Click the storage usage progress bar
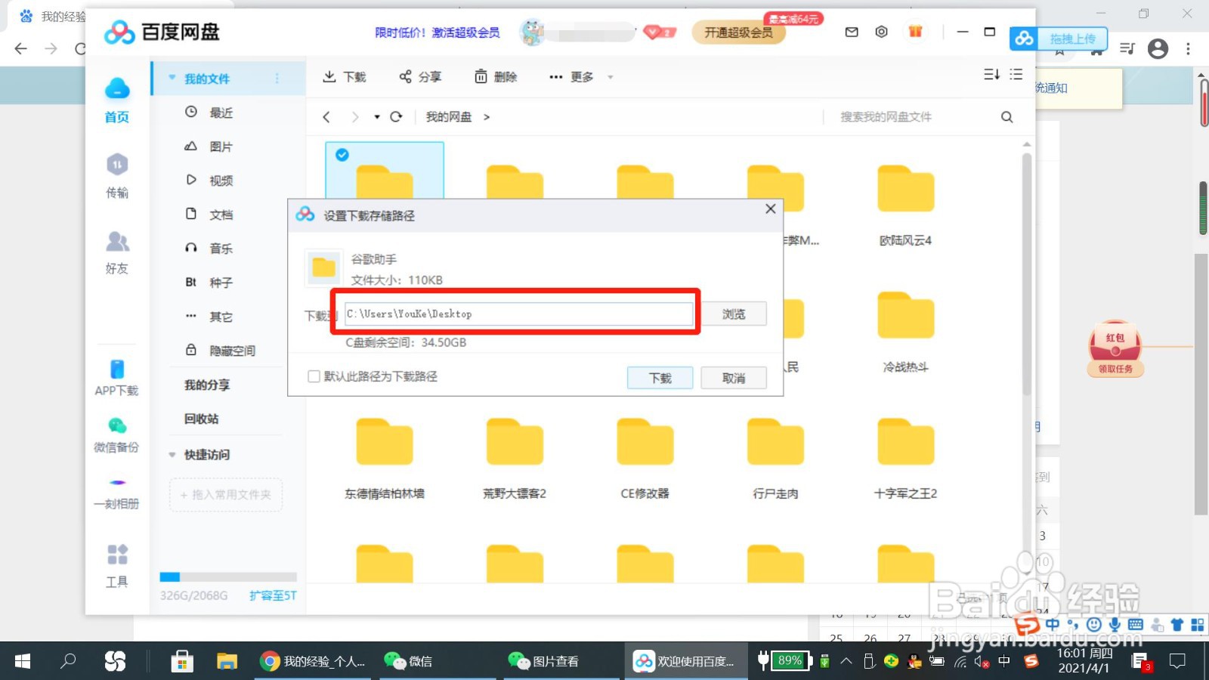 click(228, 577)
